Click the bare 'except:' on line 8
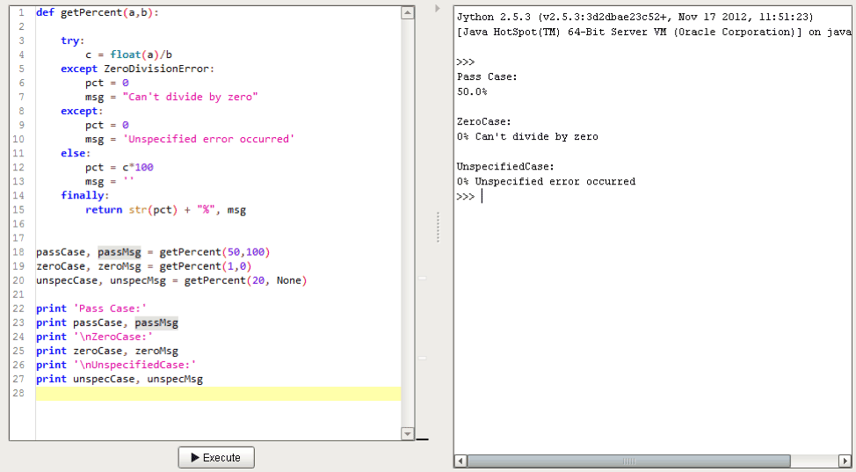 click(82, 112)
